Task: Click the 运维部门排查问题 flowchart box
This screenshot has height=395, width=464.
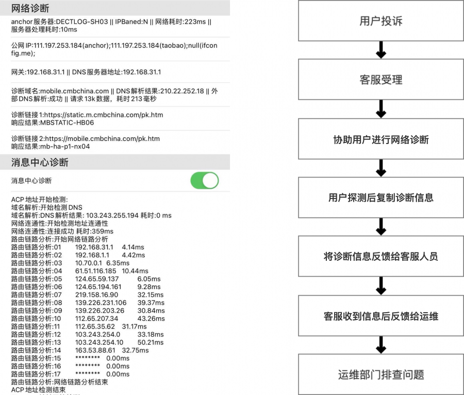Action: point(381,374)
